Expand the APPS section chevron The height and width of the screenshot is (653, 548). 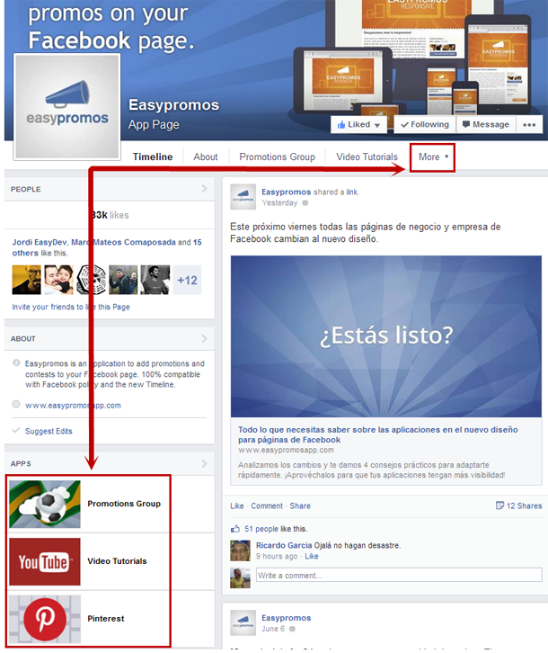[204, 463]
